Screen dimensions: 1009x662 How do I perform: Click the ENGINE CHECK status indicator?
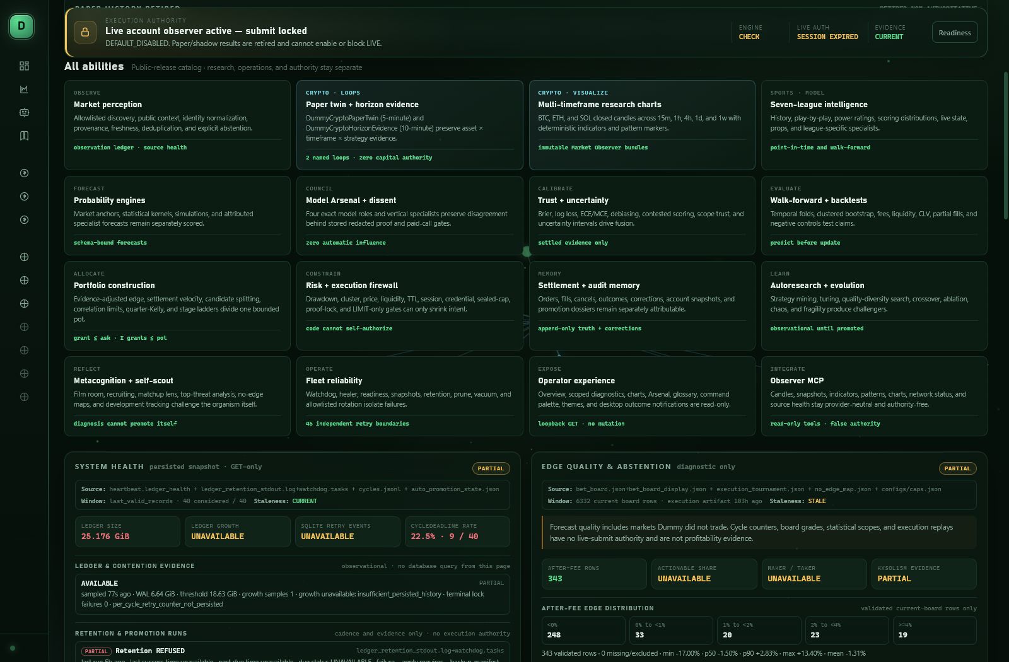[x=750, y=32]
